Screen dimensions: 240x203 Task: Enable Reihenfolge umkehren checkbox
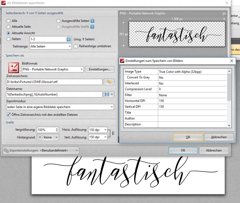(x=76, y=46)
